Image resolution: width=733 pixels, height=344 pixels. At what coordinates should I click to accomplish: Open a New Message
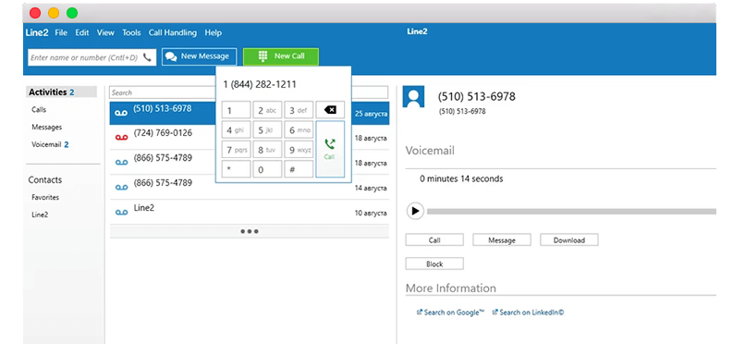tap(199, 56)
